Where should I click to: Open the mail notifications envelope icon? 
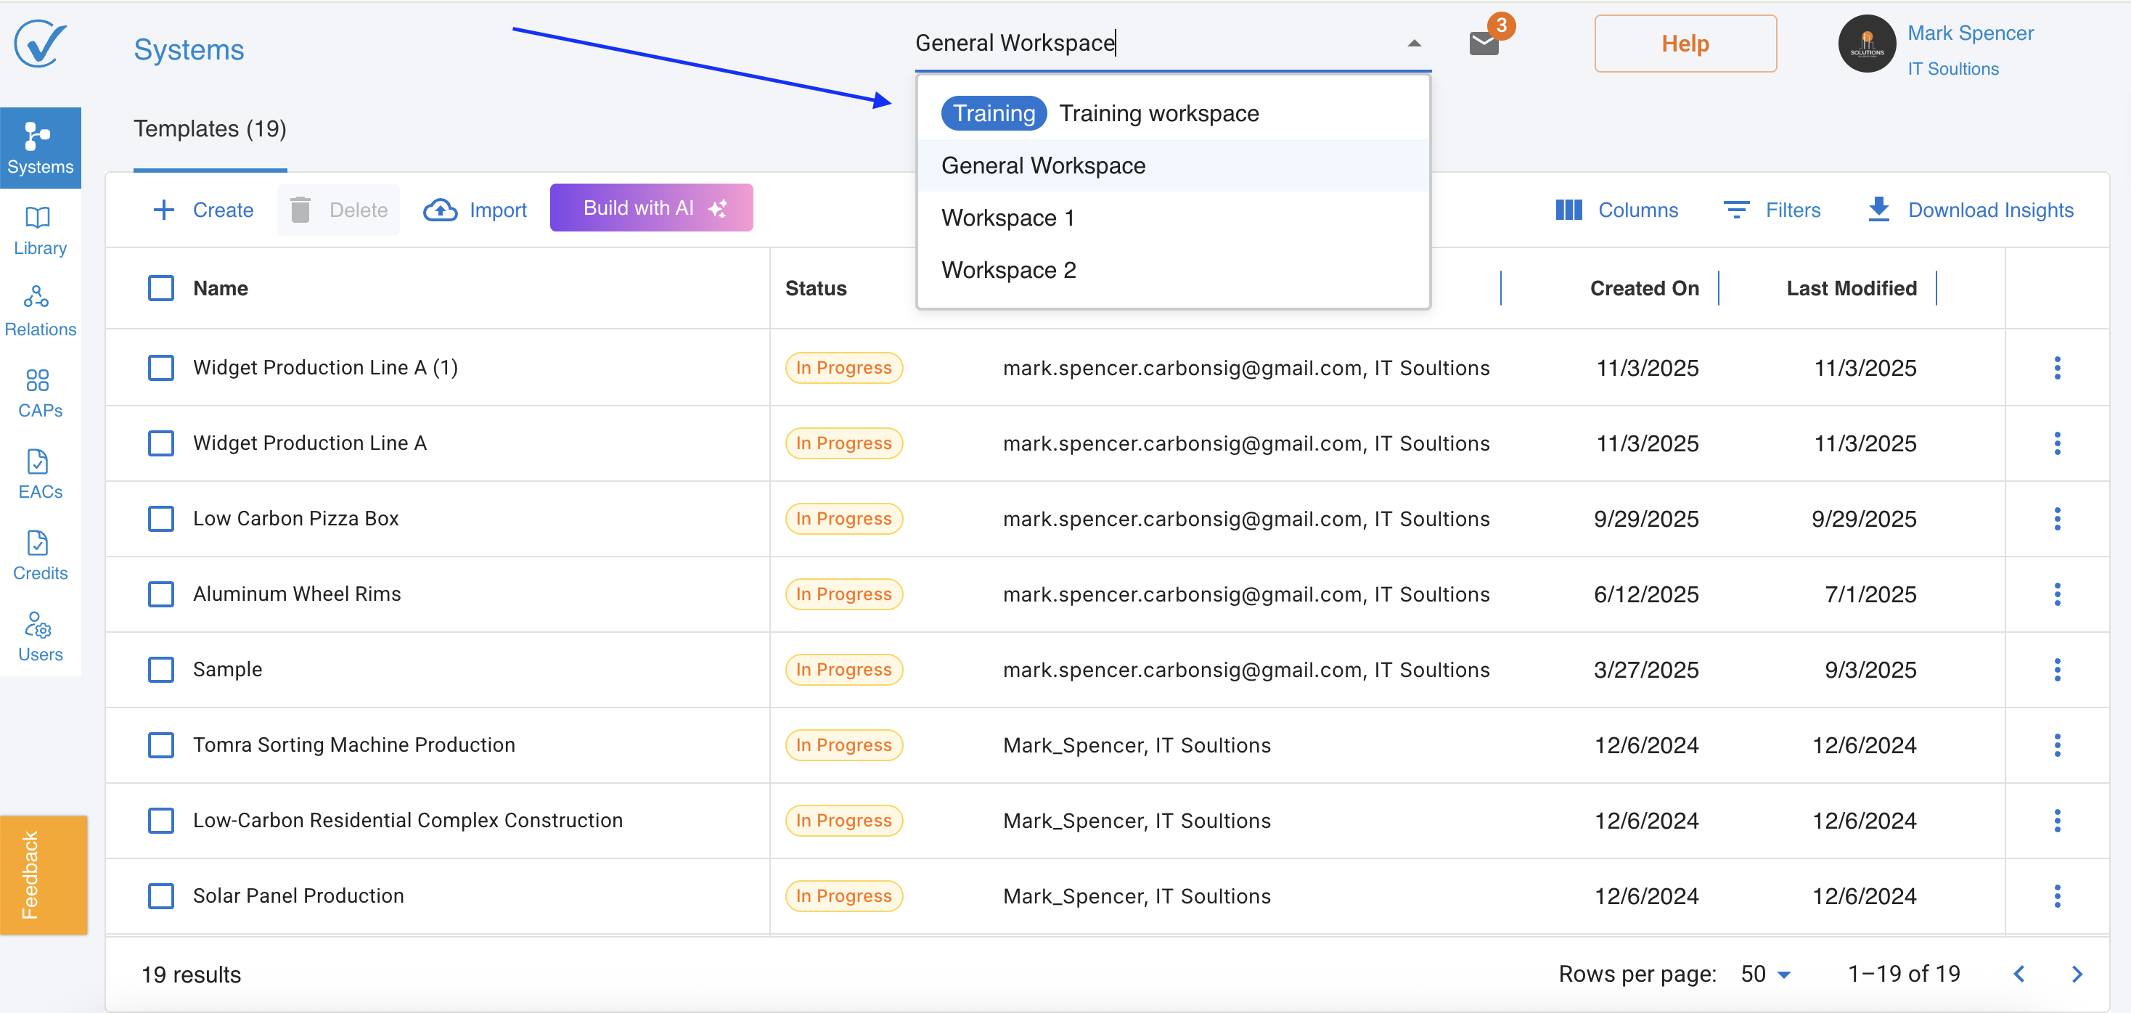click(1484, 43)
